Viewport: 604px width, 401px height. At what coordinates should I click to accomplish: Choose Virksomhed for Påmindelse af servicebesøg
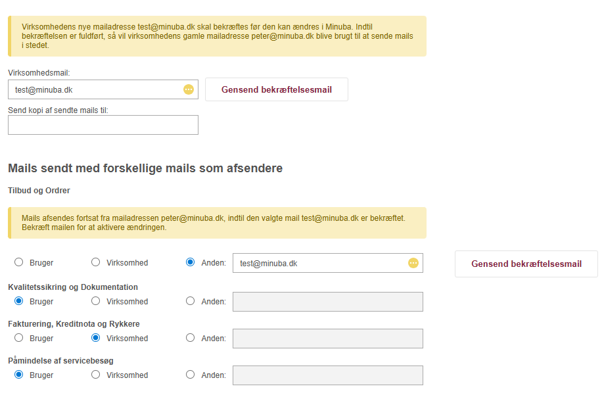95,375
